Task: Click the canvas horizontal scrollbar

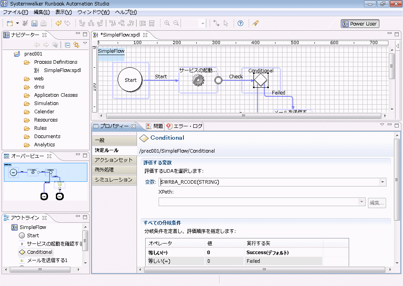Action: pos(243,116)
